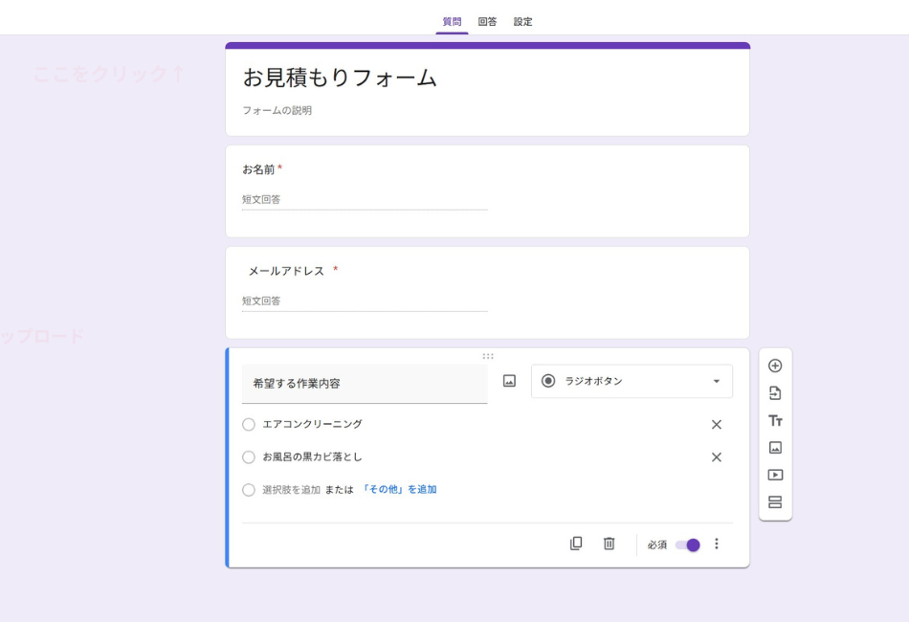This screenshot has height=622, width=909.
Task: Add a video from the sidebar
Action: pos(775,475)
